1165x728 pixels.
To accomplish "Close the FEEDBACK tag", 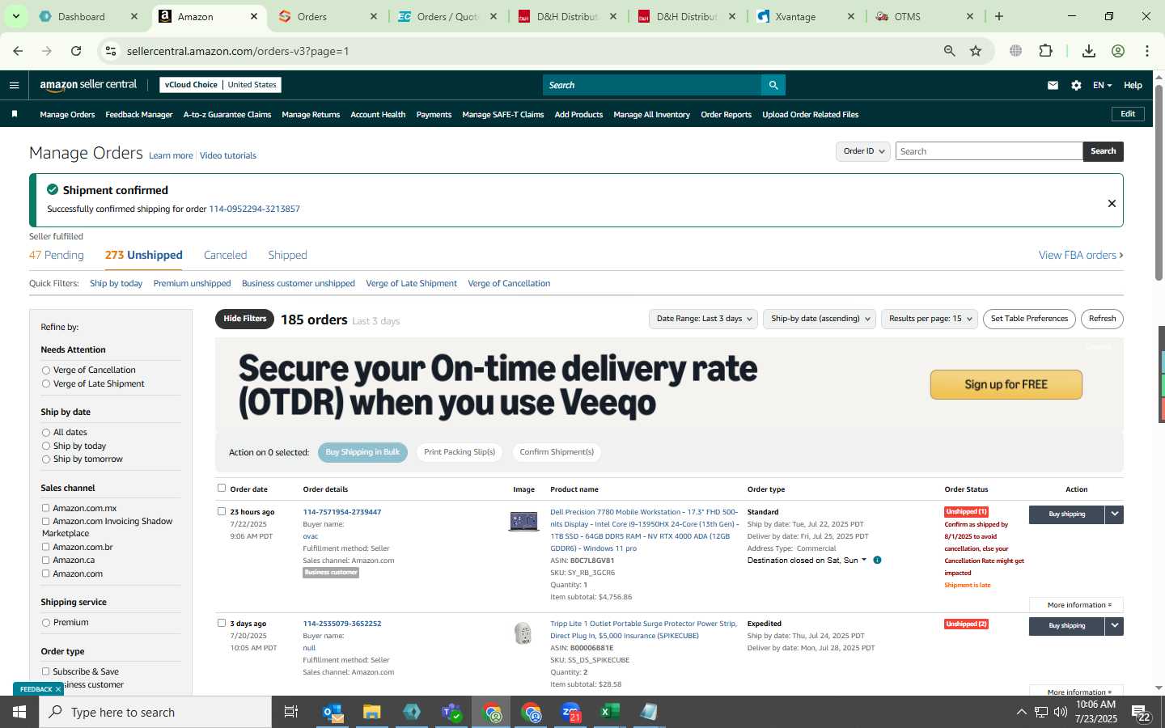I will [x=58, y=689].
